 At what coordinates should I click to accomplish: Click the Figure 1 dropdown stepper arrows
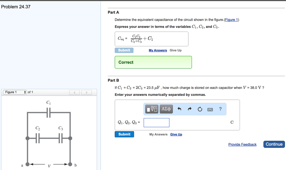[x=24, y=92]
